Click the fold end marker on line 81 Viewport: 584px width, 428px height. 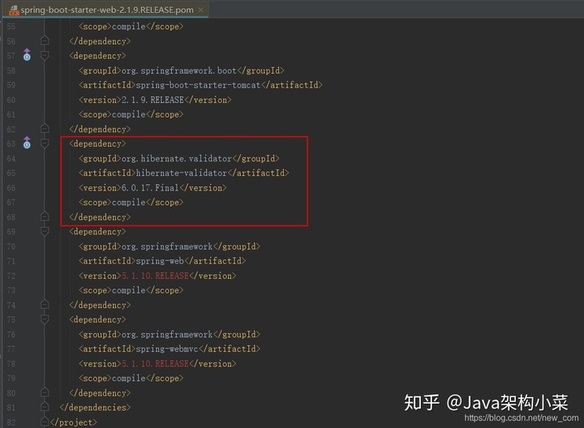tap(45, 407)
